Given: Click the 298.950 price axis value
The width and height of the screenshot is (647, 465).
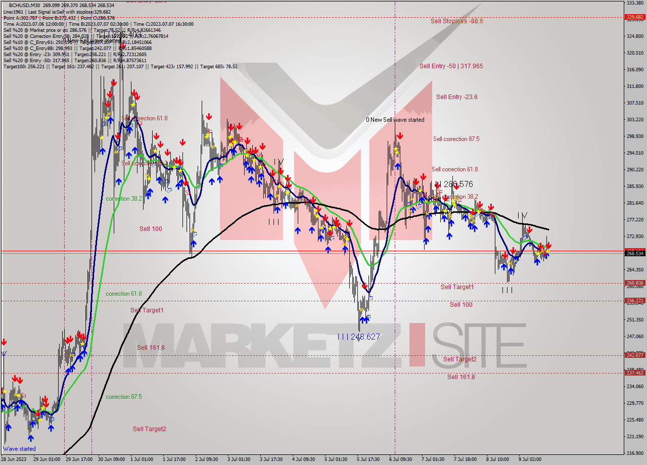Looking at the screenshot, I should pyautogui.click(x=635, y=136).
